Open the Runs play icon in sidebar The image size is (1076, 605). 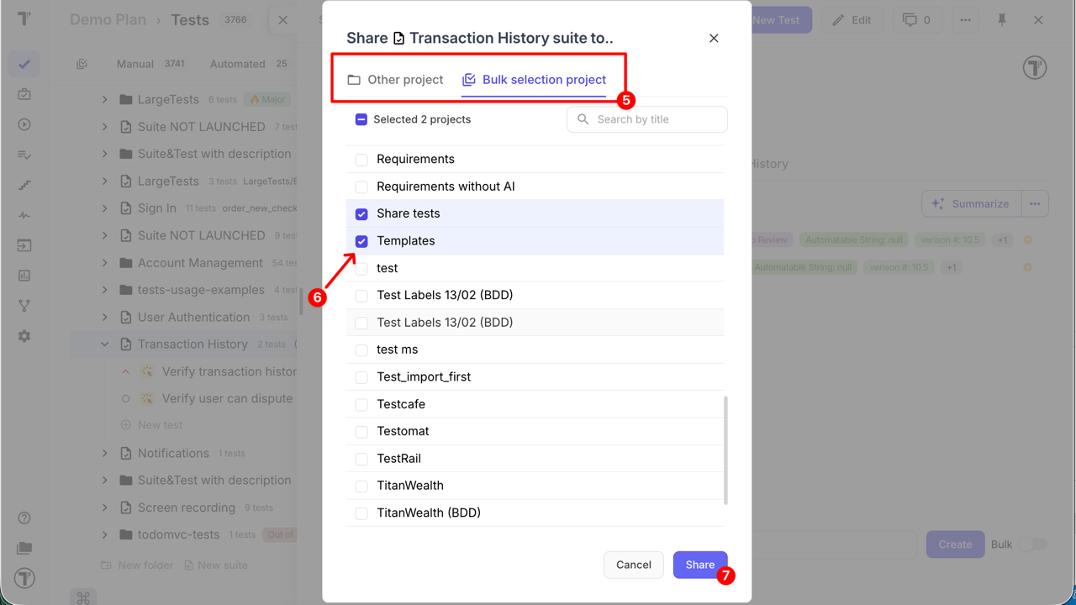point(24,124)
